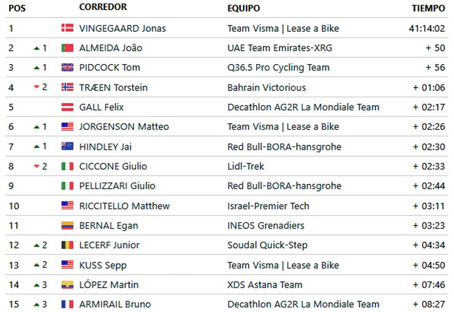
Task: Click the red down arrow on Træen's row
Action: coord(36,87)
